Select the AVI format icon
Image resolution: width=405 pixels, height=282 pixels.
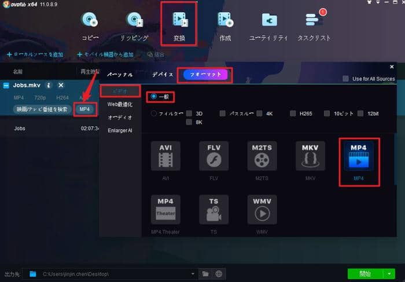[165, 156]
